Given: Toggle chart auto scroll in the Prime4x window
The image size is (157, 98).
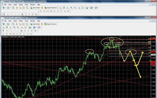Looking at the screenshot, I should (22, 27).
